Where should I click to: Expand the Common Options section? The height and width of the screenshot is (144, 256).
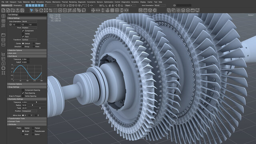[x=27, y=84]
